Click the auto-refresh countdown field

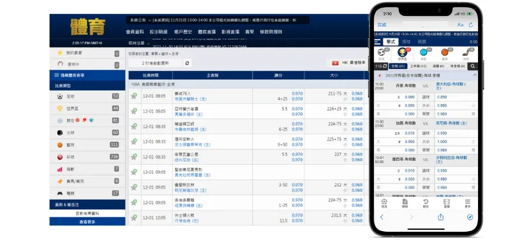tap(156, 63)
